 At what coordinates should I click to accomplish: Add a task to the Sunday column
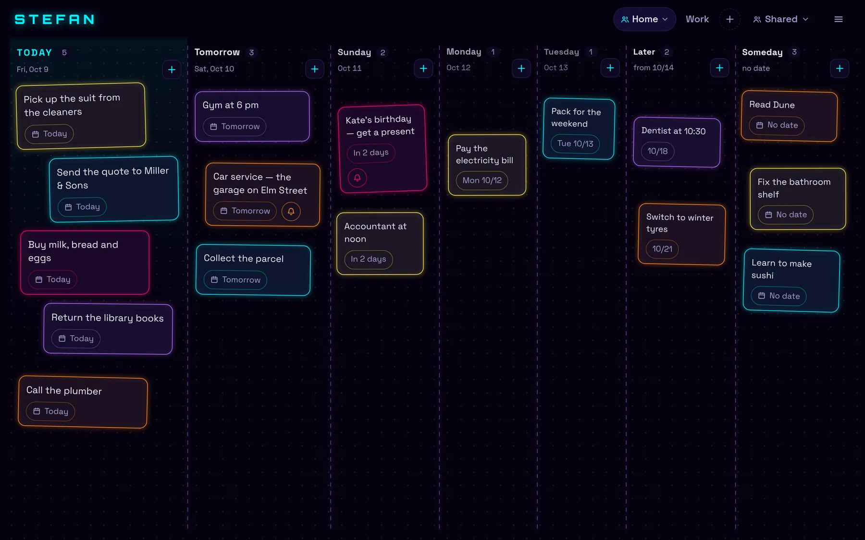point(423,69)
